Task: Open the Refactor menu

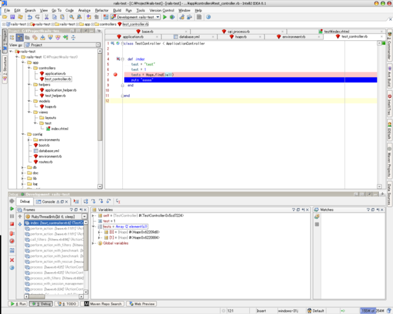Action: pyautogui.click(x=101, y=10)
